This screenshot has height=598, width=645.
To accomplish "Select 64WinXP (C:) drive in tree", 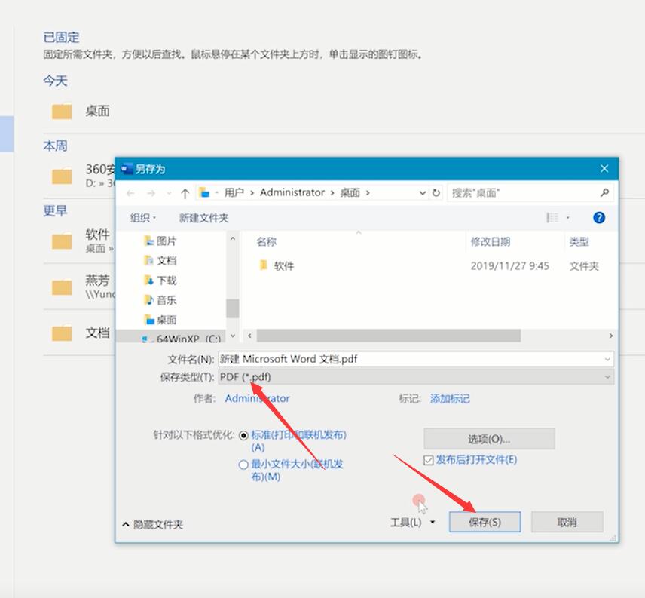I will click(181, 339).
